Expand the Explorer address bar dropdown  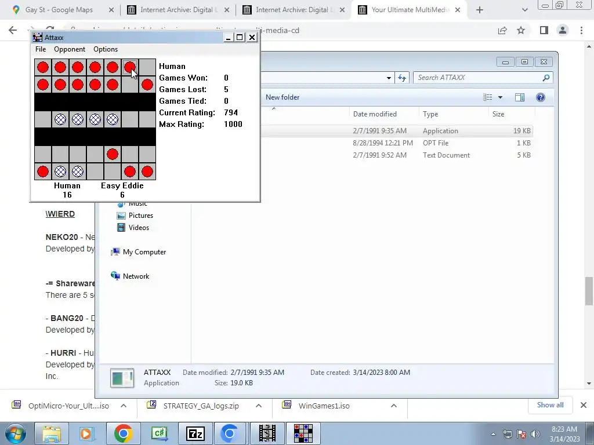coord(389,78)
